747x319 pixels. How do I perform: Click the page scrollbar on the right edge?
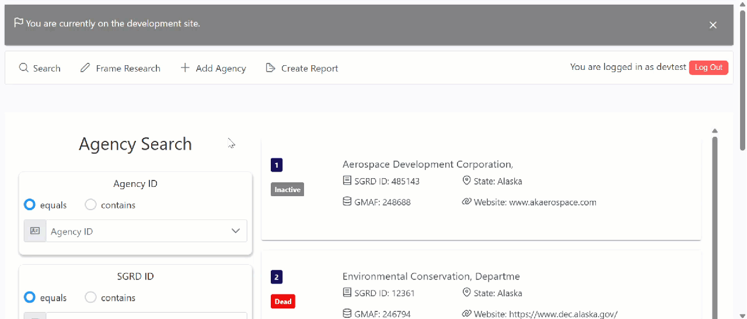tap(742, 81)
